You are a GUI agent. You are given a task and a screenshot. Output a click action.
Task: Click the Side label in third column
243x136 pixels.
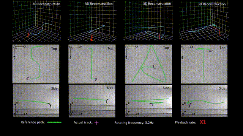point(166,88)
